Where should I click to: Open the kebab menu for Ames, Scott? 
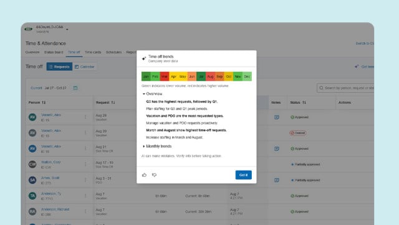(x=85, y=180)
